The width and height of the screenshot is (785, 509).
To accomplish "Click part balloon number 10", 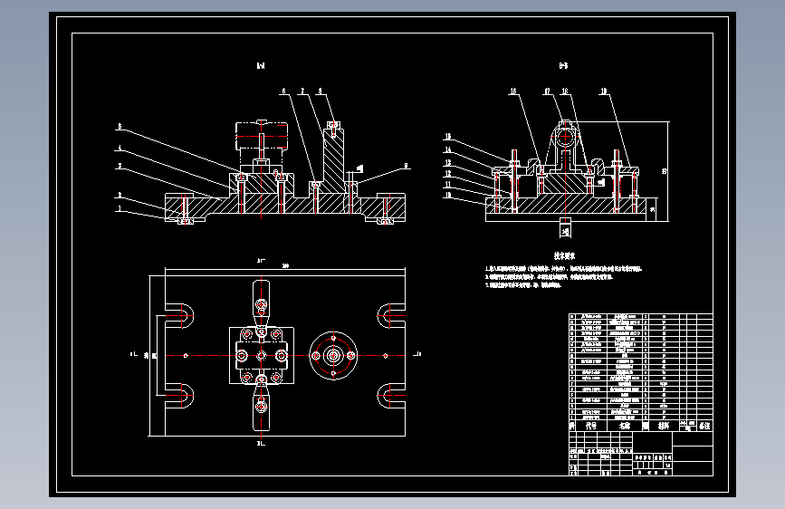I will (x=448, y=195).
